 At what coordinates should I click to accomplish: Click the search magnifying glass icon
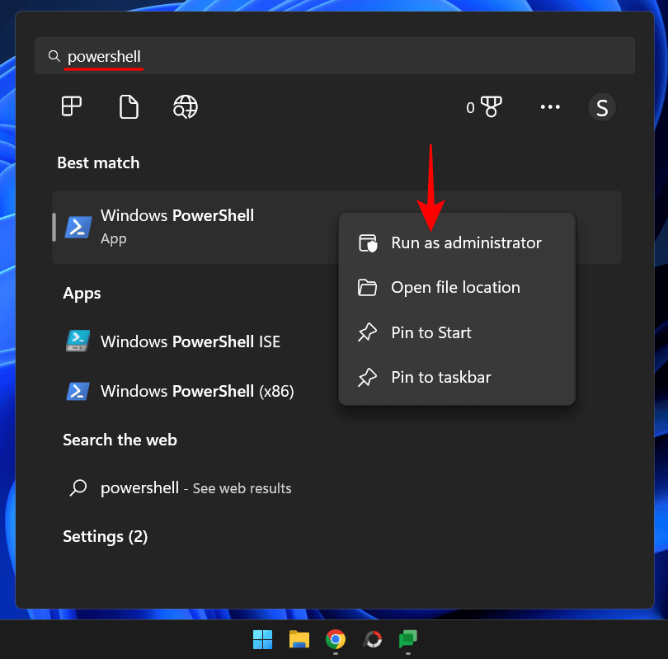click(x=54, y=56)
